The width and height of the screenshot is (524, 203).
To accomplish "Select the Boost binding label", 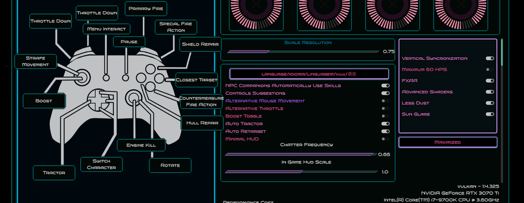I will click(x=44, y=101).
